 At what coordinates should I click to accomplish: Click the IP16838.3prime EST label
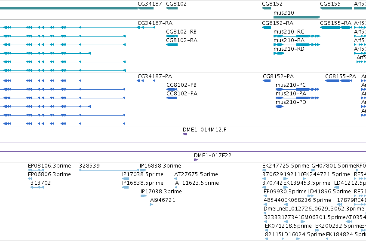(160, 166)
